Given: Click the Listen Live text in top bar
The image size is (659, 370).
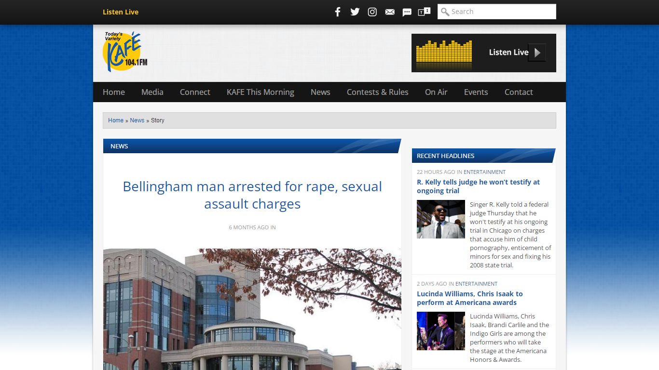Looking at the screenshot, I should [x=121, y=12].
